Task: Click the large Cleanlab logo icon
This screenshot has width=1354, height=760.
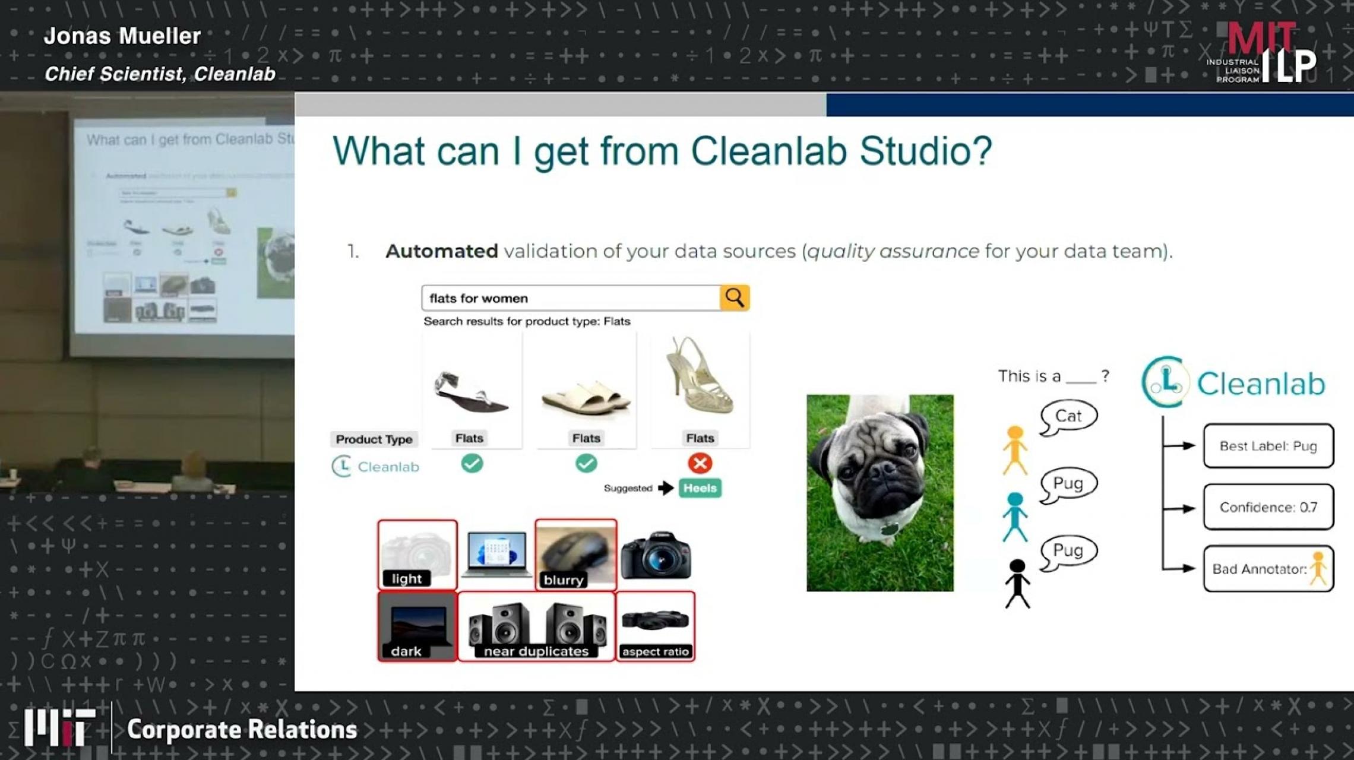Action: point(1166,382)
